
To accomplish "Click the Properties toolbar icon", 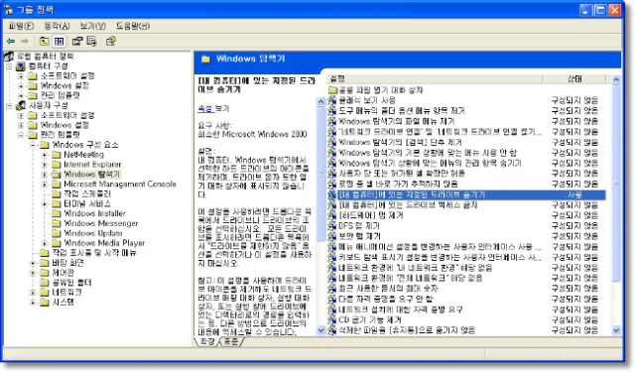I will pos(77,41).
